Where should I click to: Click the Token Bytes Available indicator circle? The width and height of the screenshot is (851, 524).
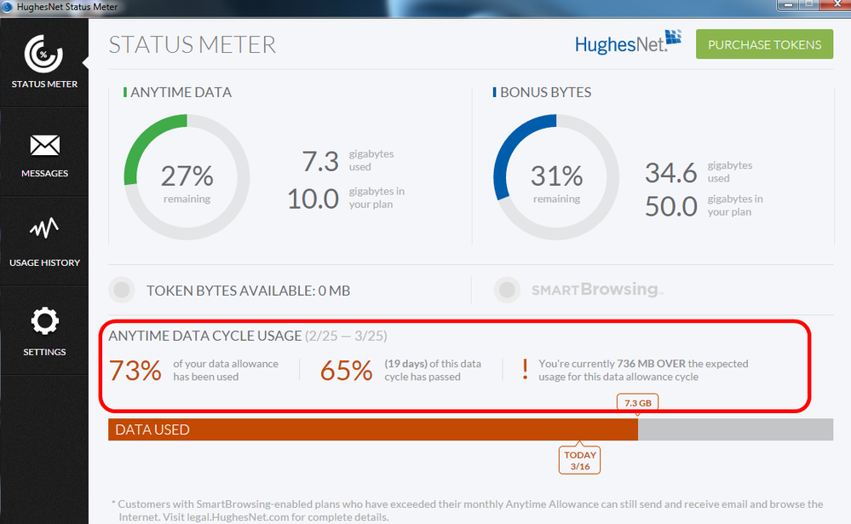(x=122, y=291)
